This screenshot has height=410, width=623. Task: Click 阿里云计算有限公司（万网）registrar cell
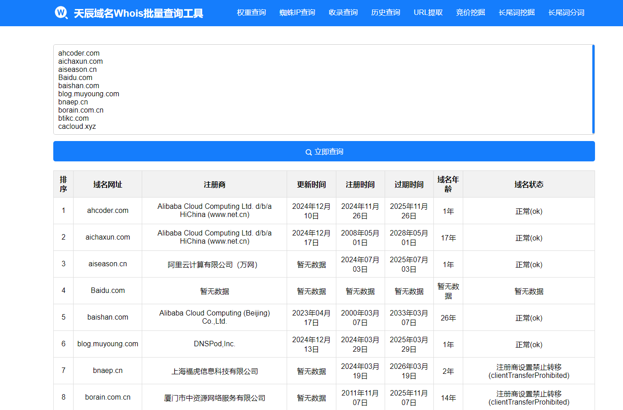coord(214,264)
